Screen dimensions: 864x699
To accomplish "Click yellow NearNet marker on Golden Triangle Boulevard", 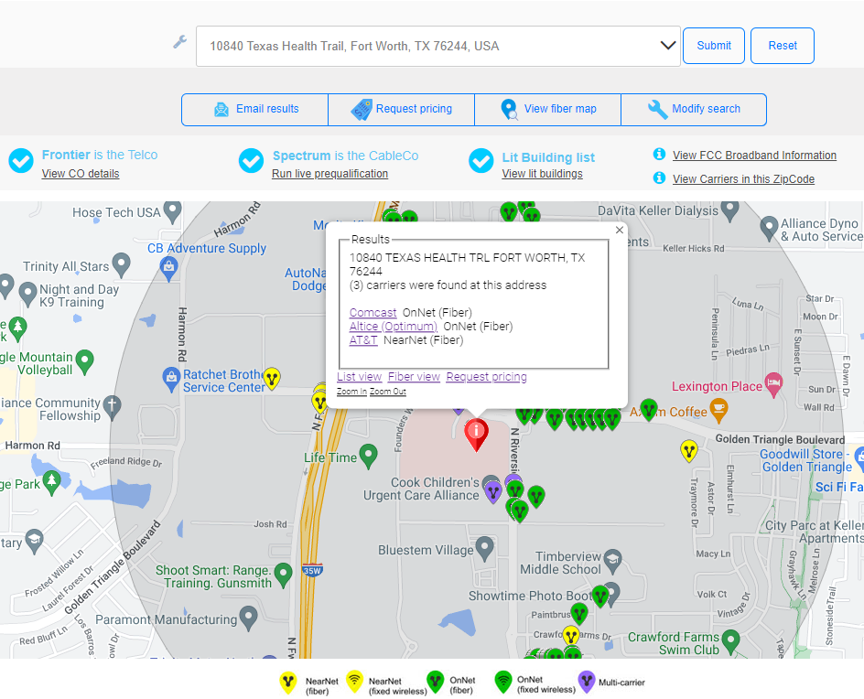I will (x=689, y=450).
